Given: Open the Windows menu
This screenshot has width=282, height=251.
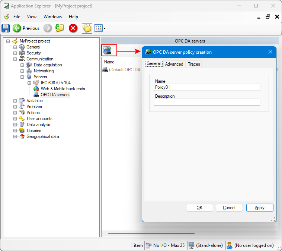Looking at the screenshot, I should (x=52, y=17).
